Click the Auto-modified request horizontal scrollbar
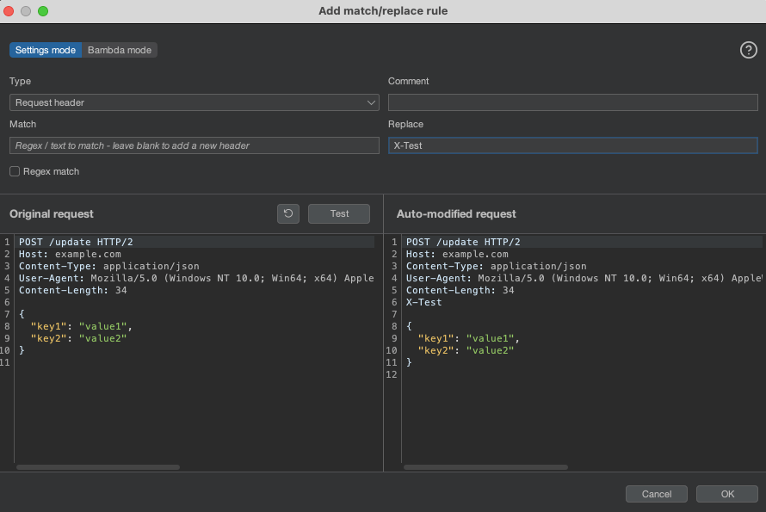Screen dimensions: 766x512 pos(485,467)
